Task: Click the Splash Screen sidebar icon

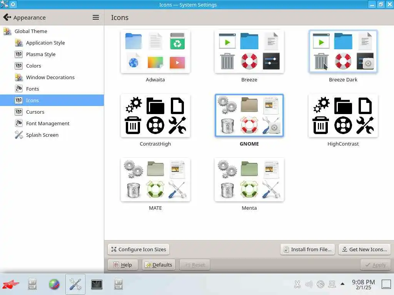Action: [x=19, y=135]
